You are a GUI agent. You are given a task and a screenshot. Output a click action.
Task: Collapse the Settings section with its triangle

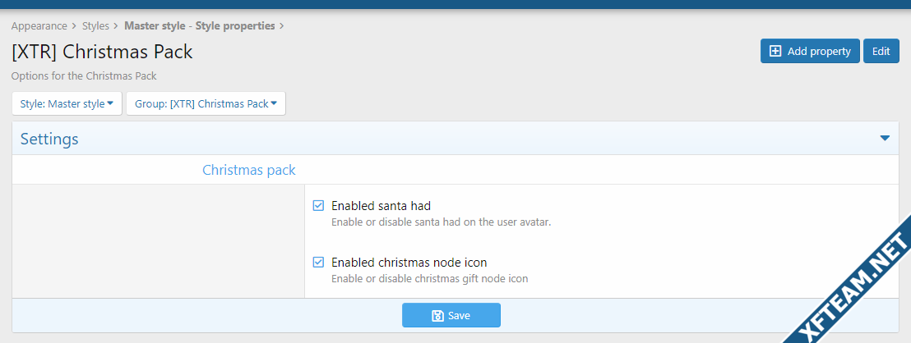[x=884, y=139]
